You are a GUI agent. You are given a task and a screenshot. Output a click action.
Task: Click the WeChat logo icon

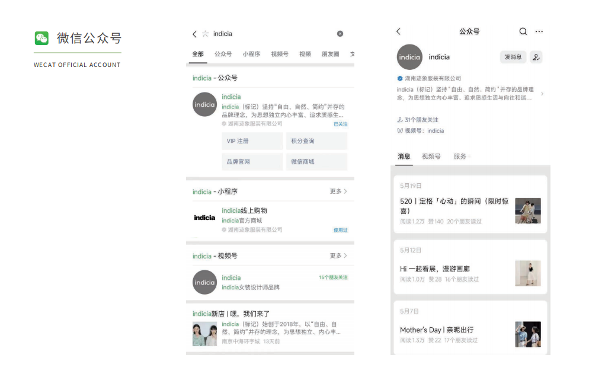(x=41, y=38)
